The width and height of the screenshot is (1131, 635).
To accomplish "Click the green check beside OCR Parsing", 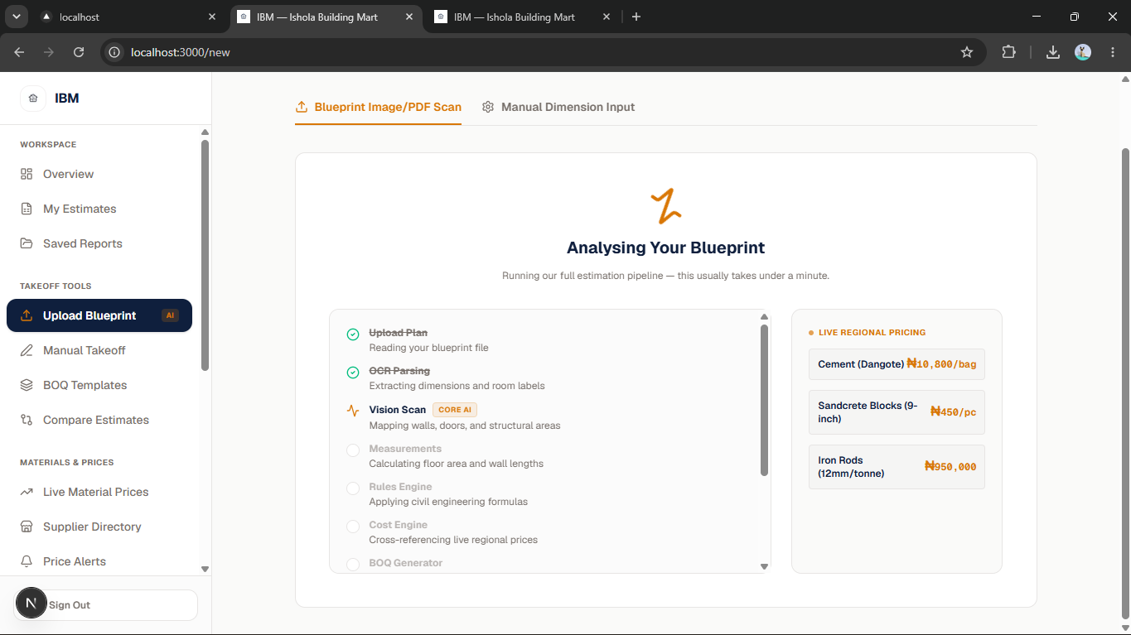I will pos(353,373).
